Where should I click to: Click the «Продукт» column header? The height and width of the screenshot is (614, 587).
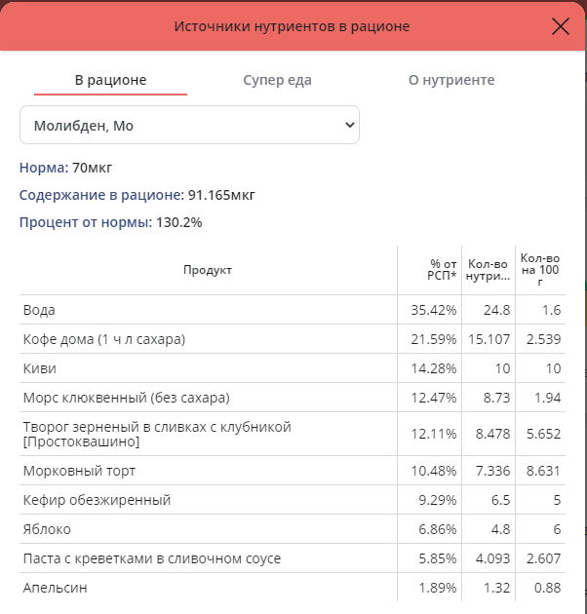(208, 270)
